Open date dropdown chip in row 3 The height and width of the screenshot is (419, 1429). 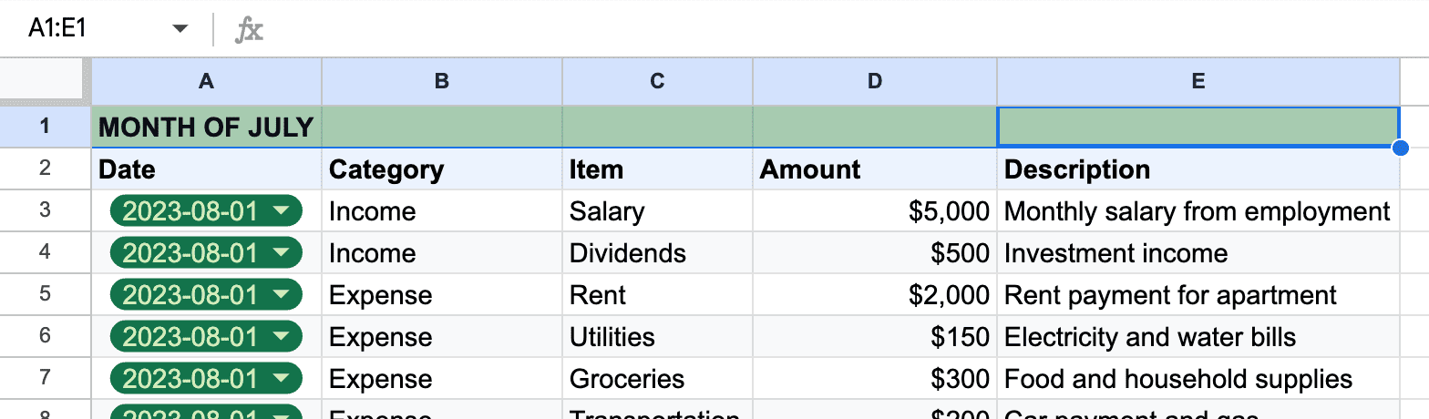[x=206, y=211]
